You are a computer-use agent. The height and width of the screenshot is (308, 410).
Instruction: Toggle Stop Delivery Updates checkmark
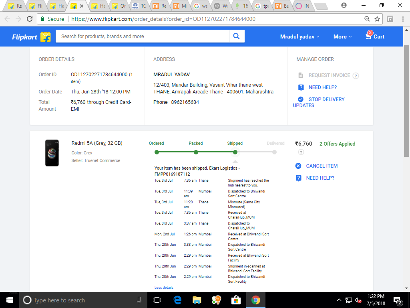301,99
